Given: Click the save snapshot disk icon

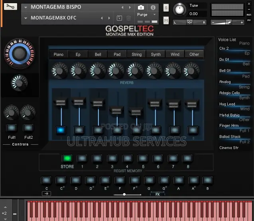Looking at the screenshot, I should coord(119,18).
